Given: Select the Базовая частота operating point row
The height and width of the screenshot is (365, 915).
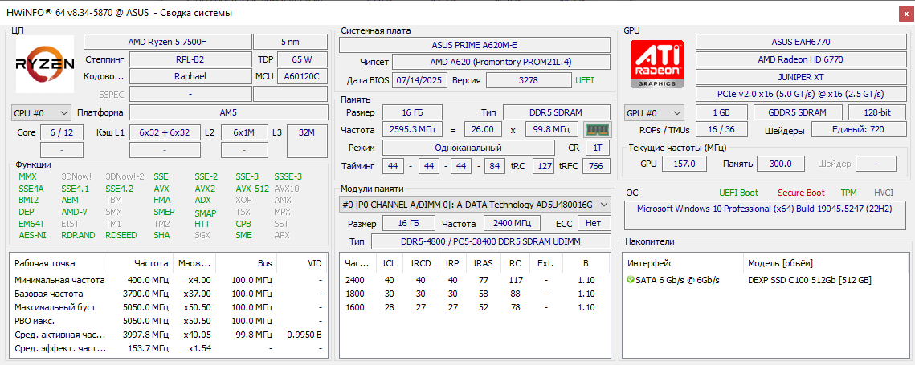Looking at the screenshot, I should pos(167,294).
